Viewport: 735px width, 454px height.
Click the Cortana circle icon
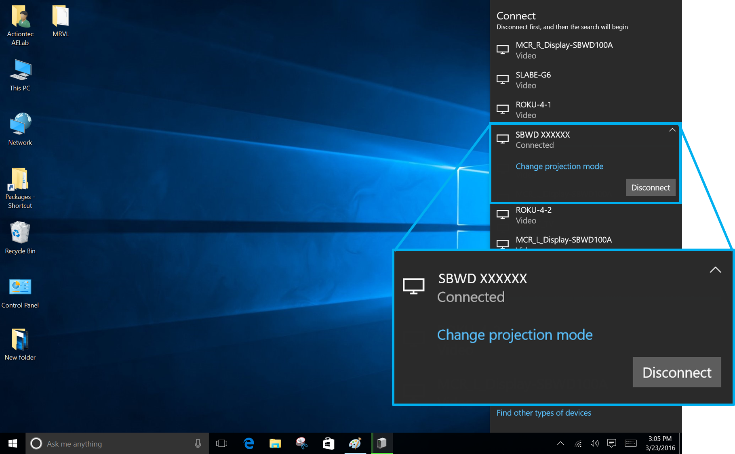pos(36,444)
